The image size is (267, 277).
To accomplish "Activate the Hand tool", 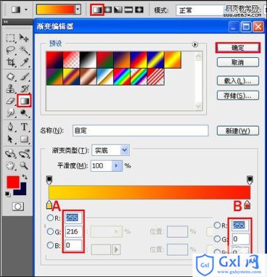I will tap(10, 165).
